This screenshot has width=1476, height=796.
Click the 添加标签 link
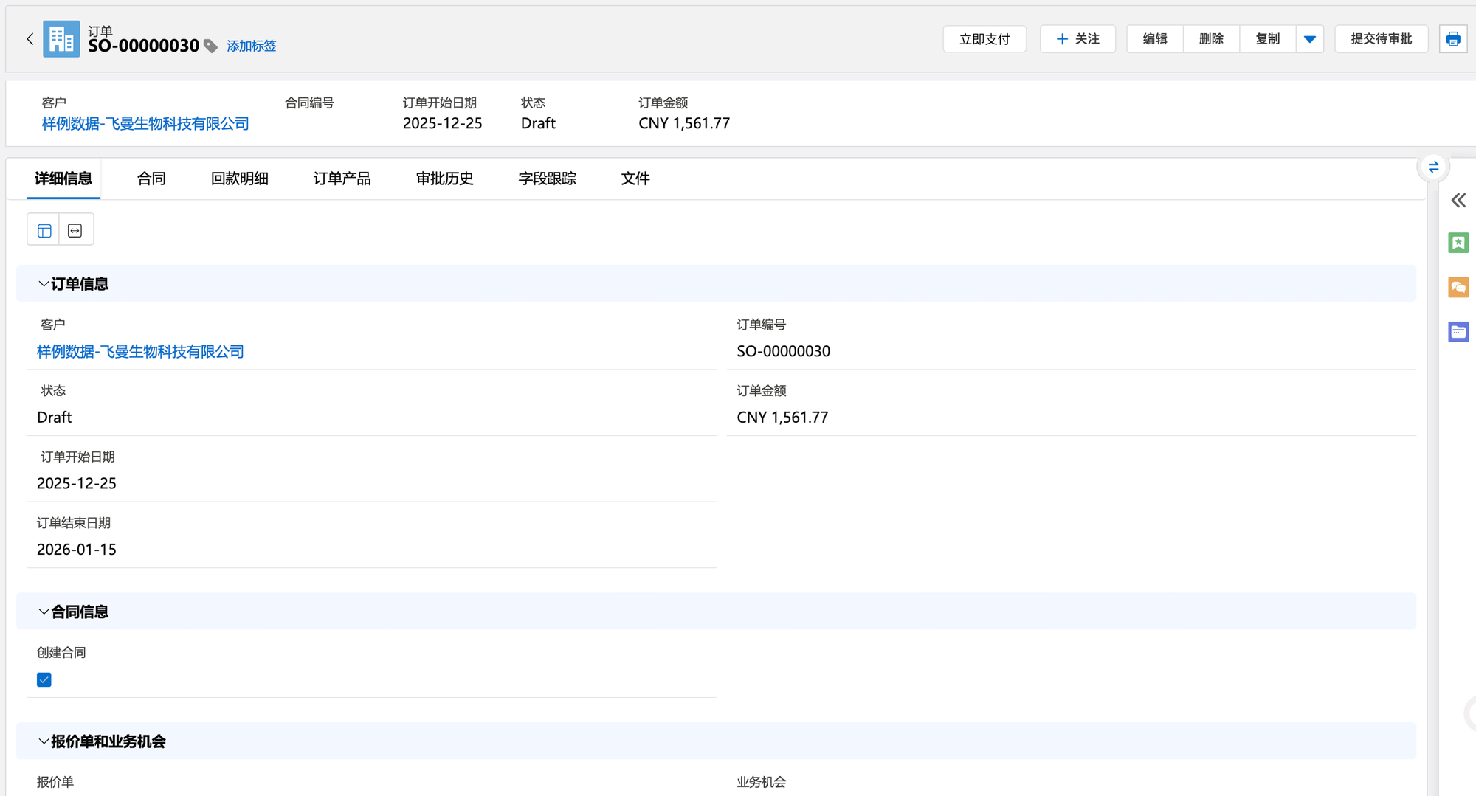tap(251, 46)
